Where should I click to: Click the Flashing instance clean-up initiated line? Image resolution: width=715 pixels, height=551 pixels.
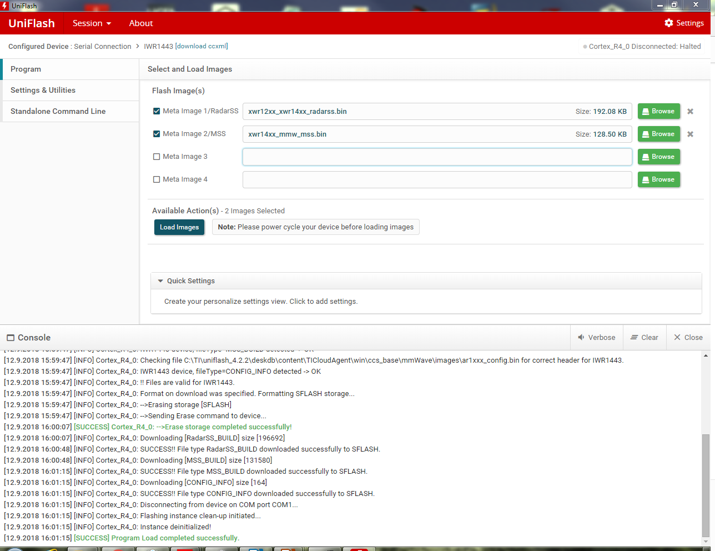pyautogui.click(x=132, y=515)
